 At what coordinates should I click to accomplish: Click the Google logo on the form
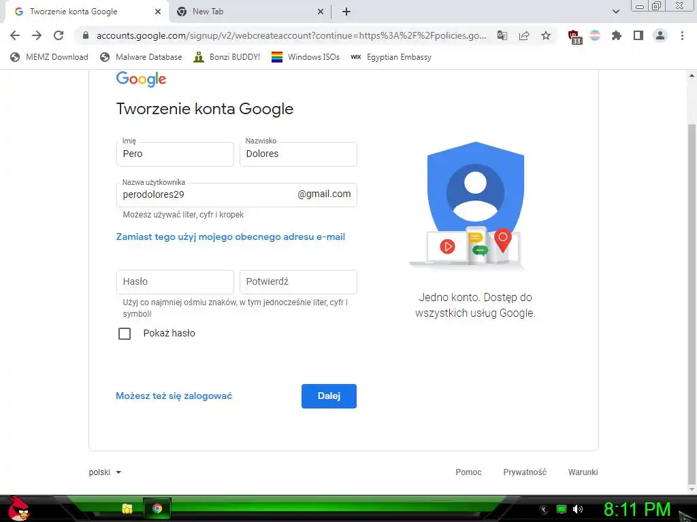[141, 79]
